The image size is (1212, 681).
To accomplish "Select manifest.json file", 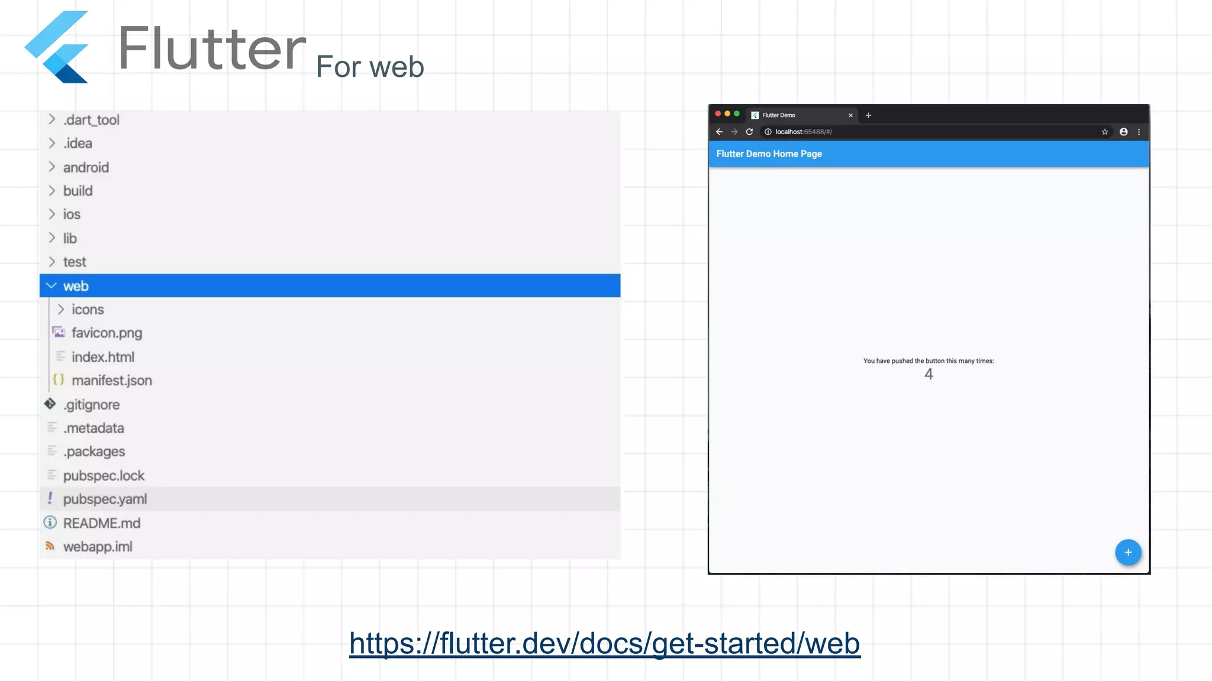I will coord(111,381).
